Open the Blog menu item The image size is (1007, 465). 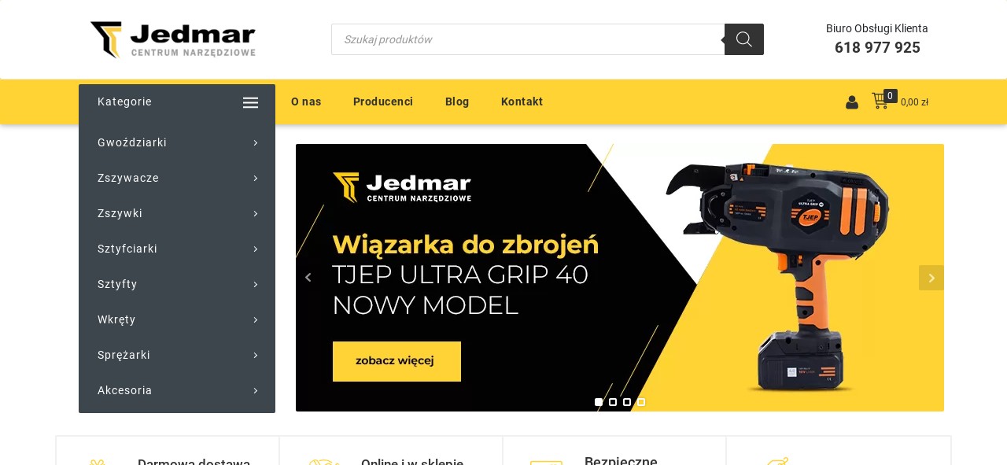[457, 101]
